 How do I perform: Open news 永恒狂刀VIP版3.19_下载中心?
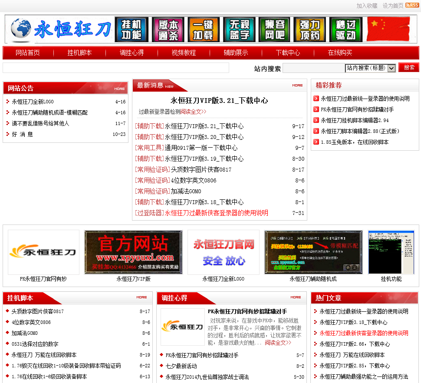pyautogui.click(x=204, y=159)
